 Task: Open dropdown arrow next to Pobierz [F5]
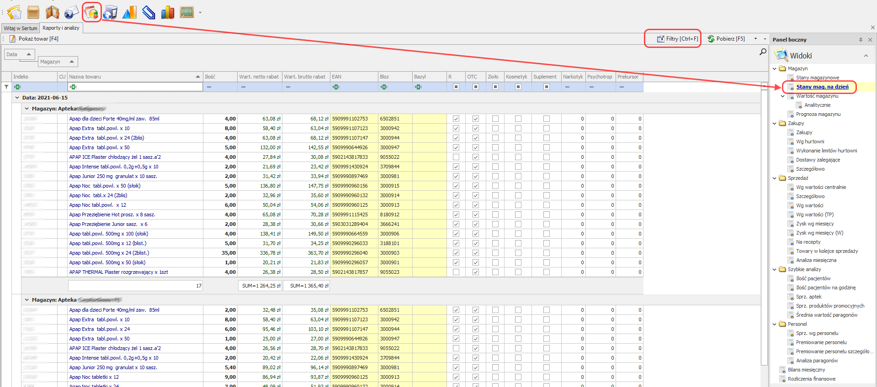click(x=755, y=39)
